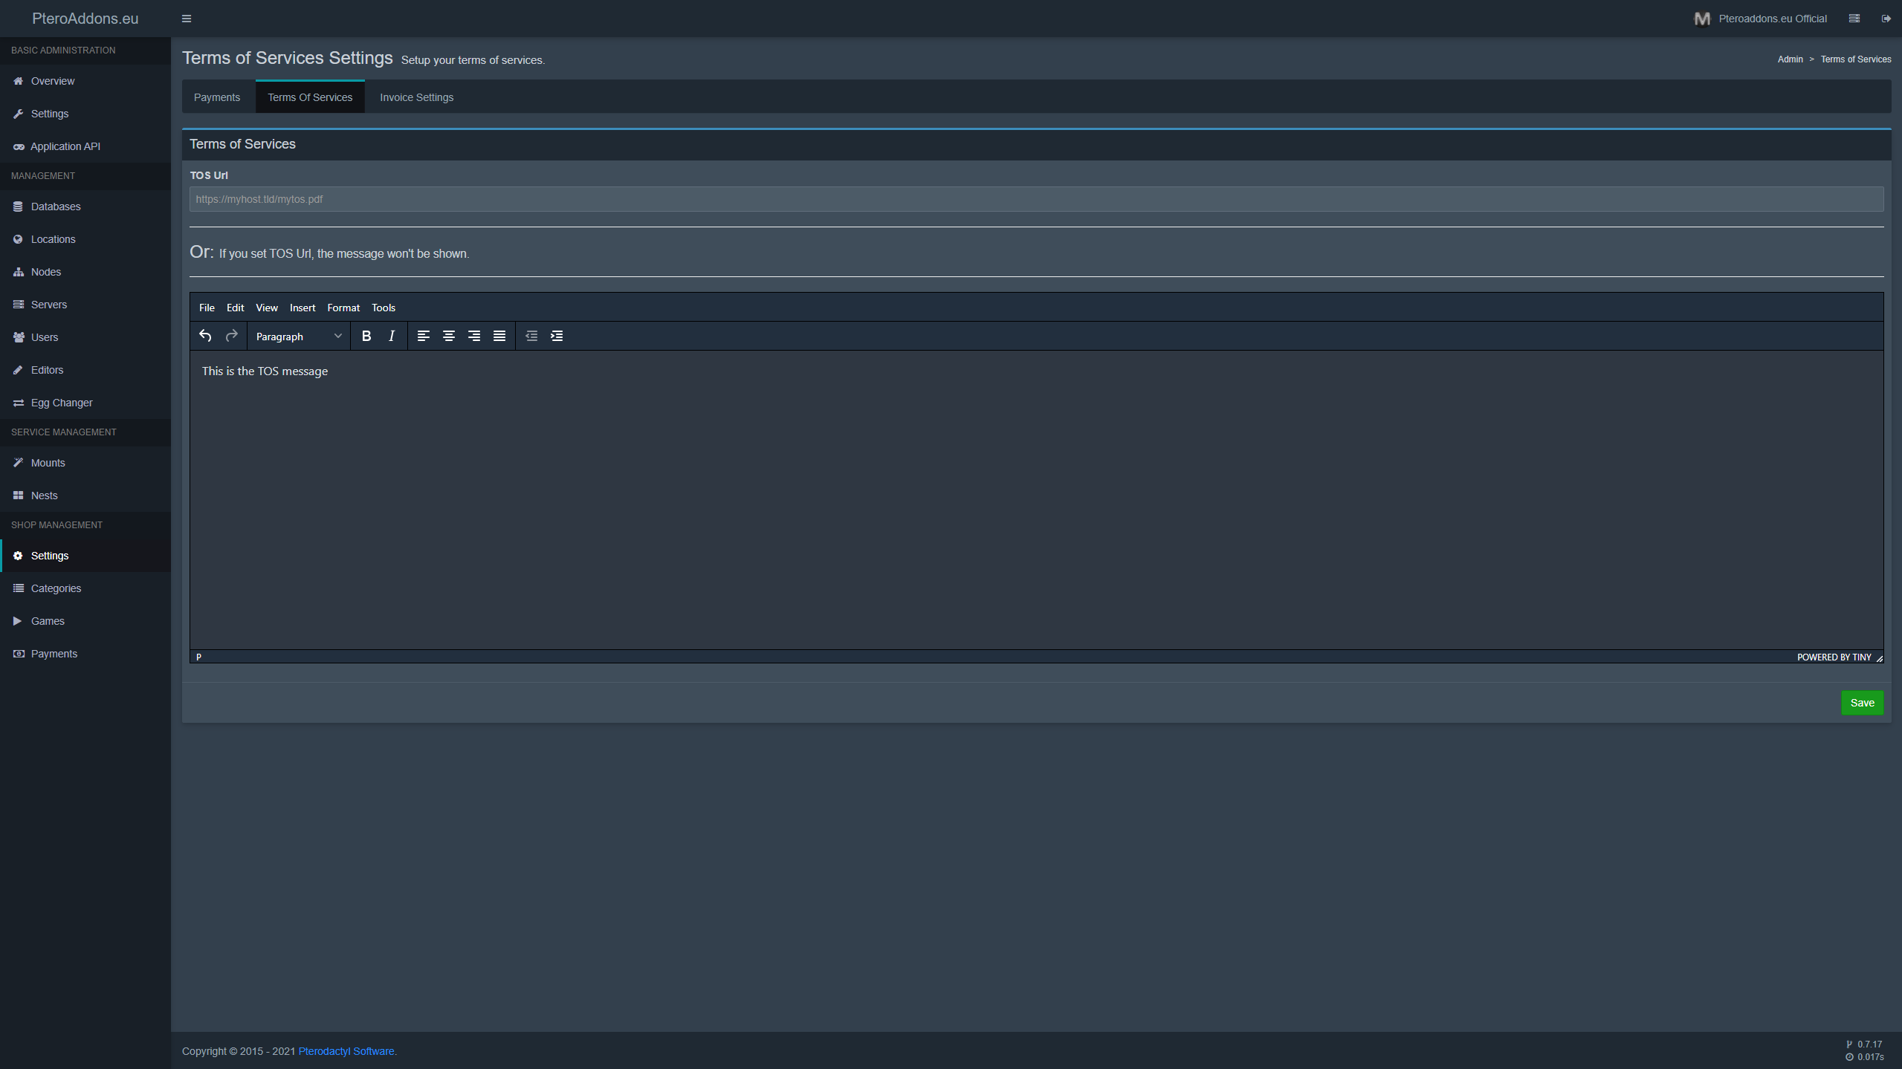The image size is (1902, 1069).
Task: Open the Insert menu in editor
Action: tap(302, 308)
